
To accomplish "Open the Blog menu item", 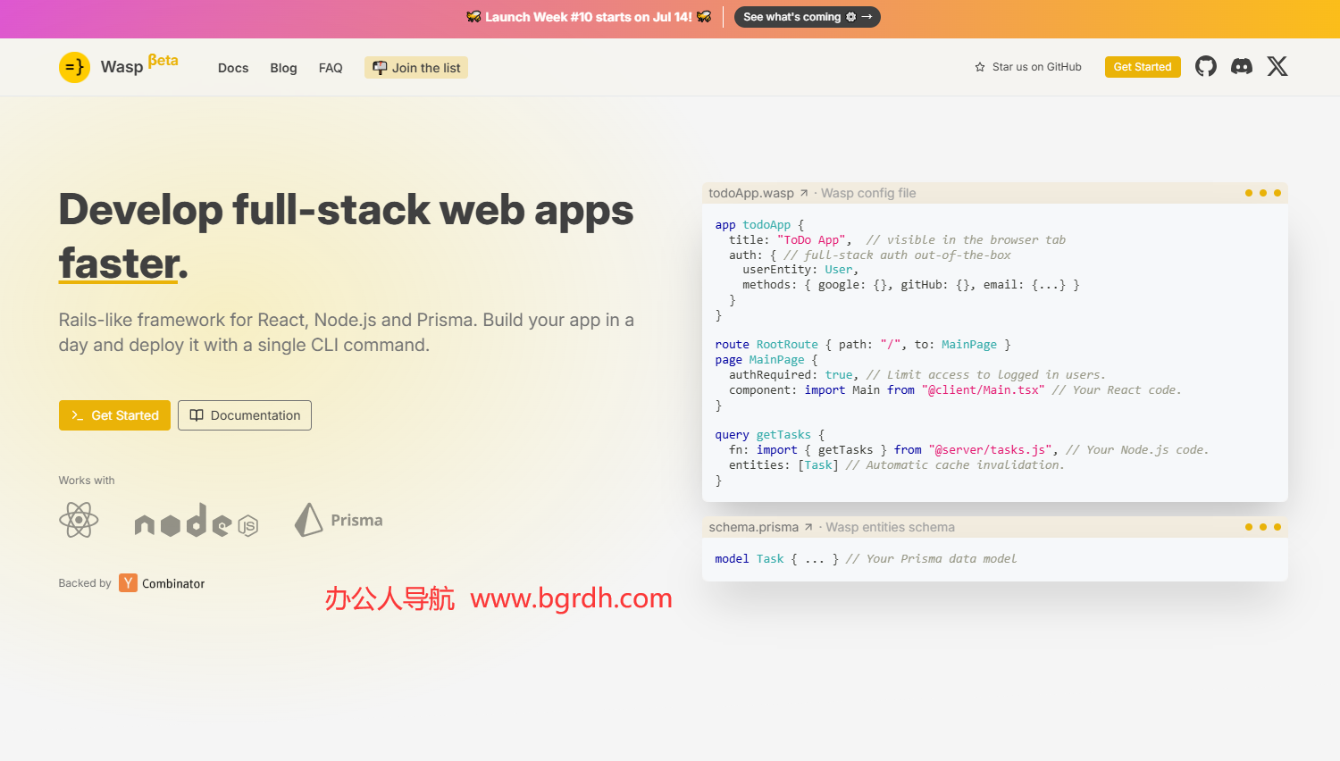I will point(283,68).
